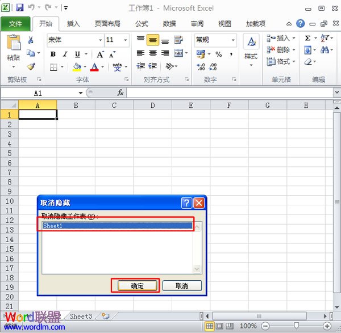This screenshot has width=341, height=333.
Task: Expand the number format dropdown (常规)
Action: [233, 40]
